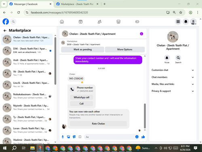Close the Marketplace browser tab
The height and width of the screenshot is (152, 202).
coord(97,4)
